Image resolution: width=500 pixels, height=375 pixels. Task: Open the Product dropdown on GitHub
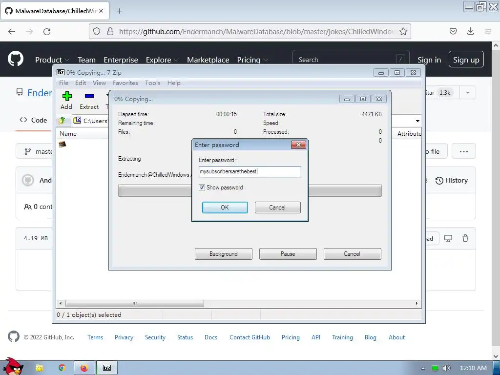pos(52,60)
